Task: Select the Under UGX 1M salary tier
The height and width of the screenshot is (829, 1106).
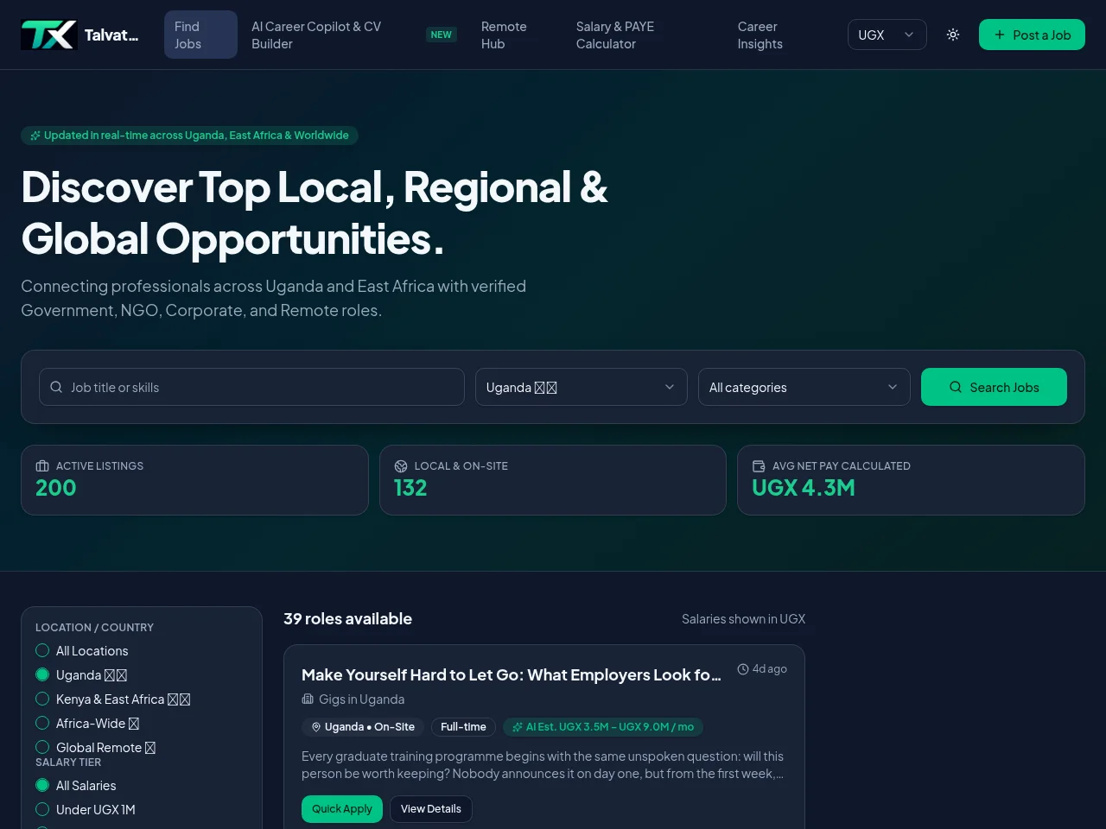Action: click(42, 809)
